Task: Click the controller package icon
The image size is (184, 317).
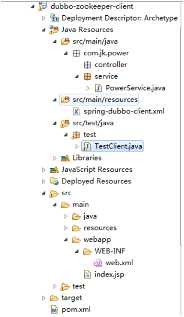Action: coord(87,65)
